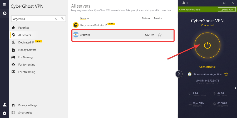237x118 pixels.
Task: Open the notifications bell icon
Action: (x=183, y=3)
